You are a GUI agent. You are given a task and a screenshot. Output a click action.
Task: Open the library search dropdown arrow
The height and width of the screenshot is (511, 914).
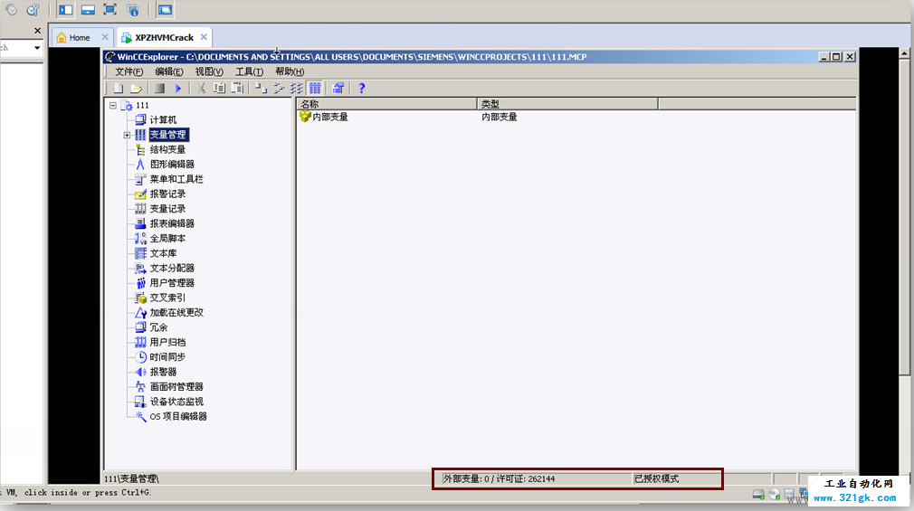click(37, 48)
